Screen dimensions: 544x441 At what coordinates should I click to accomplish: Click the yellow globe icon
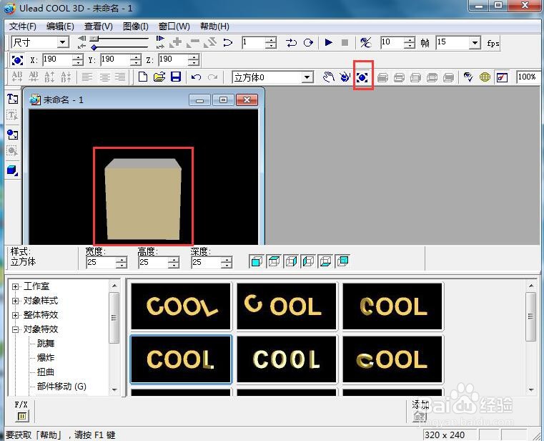coord(485,77)
